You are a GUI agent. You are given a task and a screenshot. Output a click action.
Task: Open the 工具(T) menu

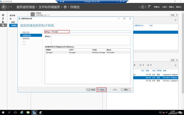(x=164, y=7)
